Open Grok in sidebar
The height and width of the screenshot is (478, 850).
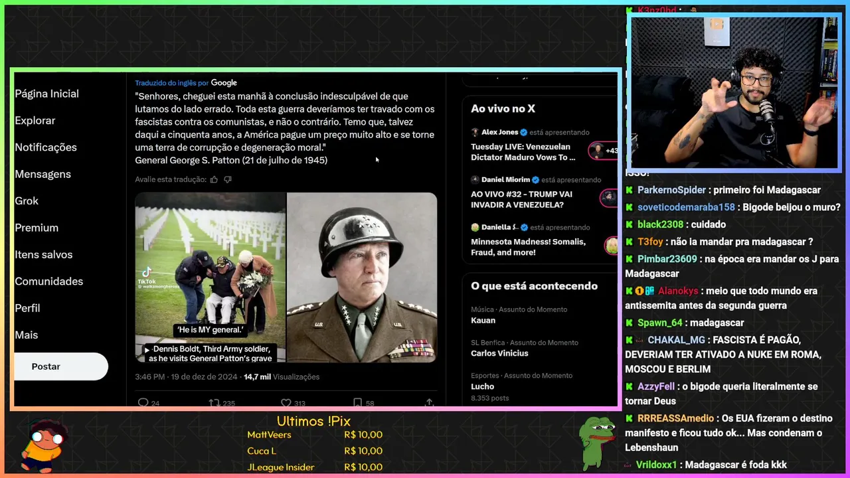point(27,200)
